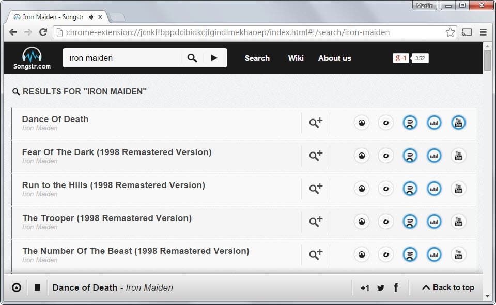This screenshot has width=496, height=305.
Task: Search more for Dance Of Death
Action: tap(316, 123)
